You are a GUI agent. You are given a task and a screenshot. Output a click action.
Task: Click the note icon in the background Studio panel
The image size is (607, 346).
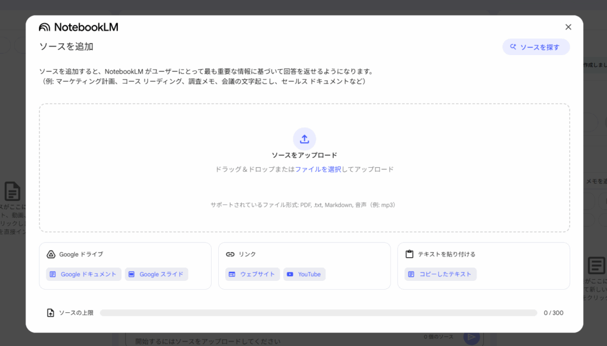pos(596,265)
